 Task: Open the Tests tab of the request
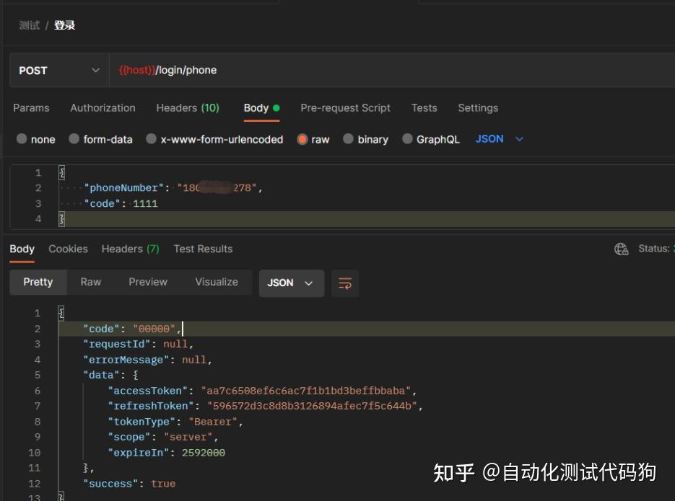pos(424,107)
